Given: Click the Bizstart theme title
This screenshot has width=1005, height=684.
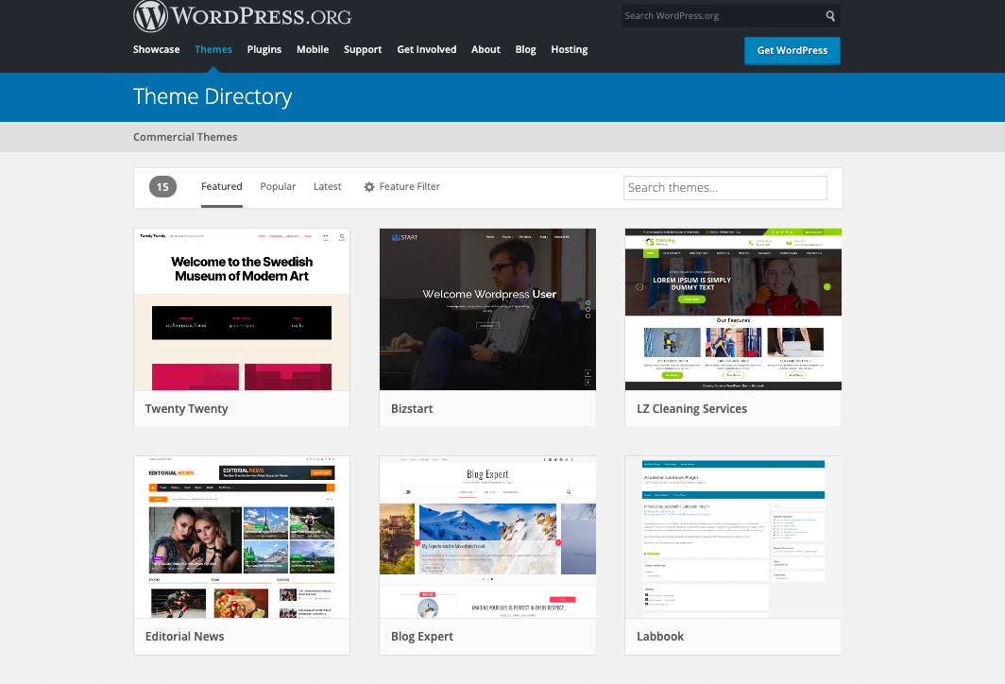Looking at the screenshot, I should pos(412,409).
